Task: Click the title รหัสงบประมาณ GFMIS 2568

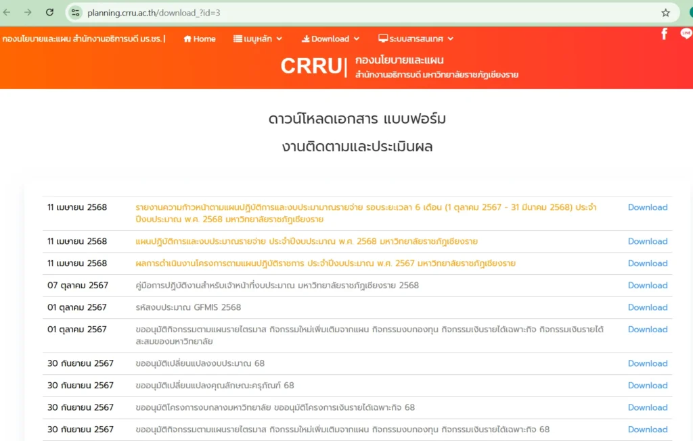Action: click(188, 307)
